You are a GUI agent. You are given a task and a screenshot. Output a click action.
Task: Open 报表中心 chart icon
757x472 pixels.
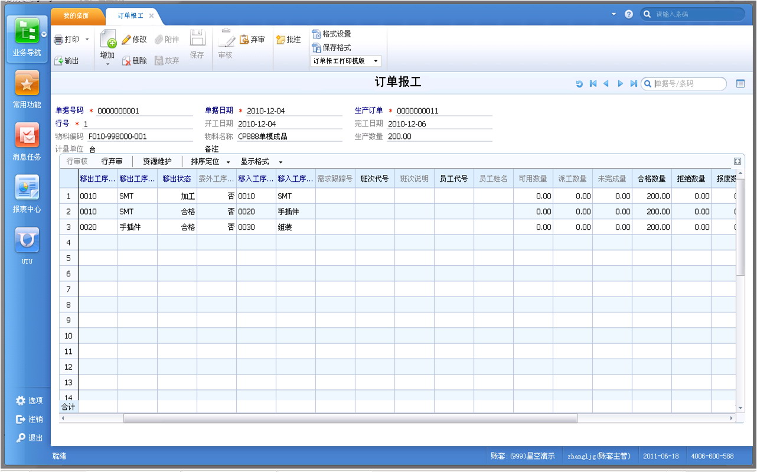coord(27,188)
